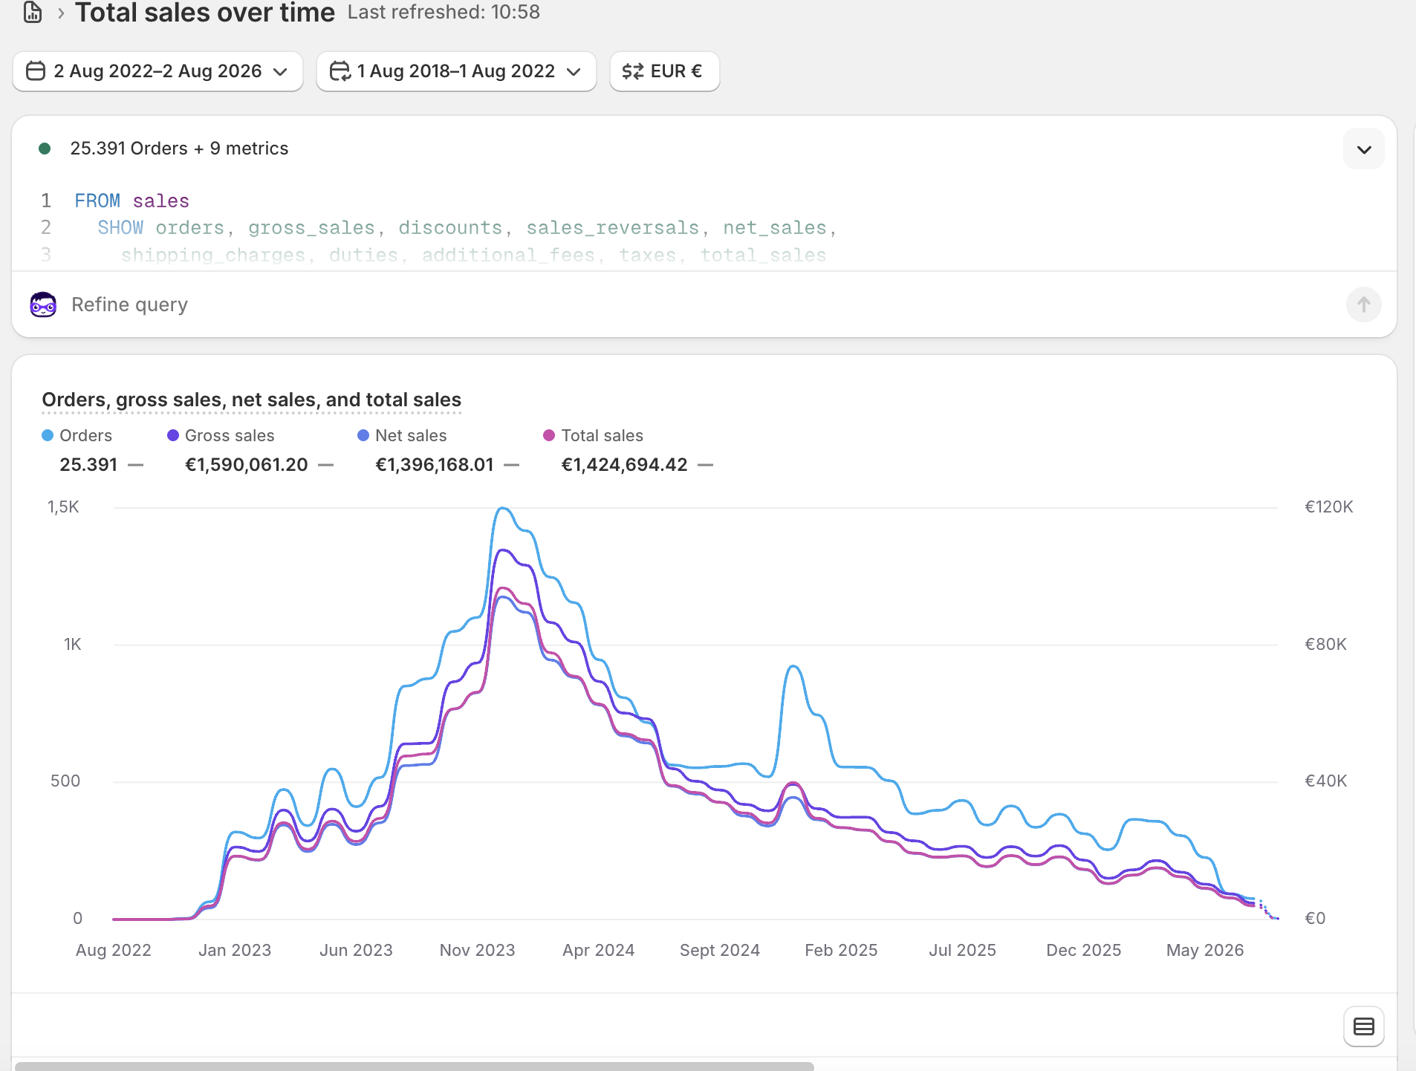Click the comparison calendar icon
This screenshot has height=1071, width=1416.
(x=340, y=71)
